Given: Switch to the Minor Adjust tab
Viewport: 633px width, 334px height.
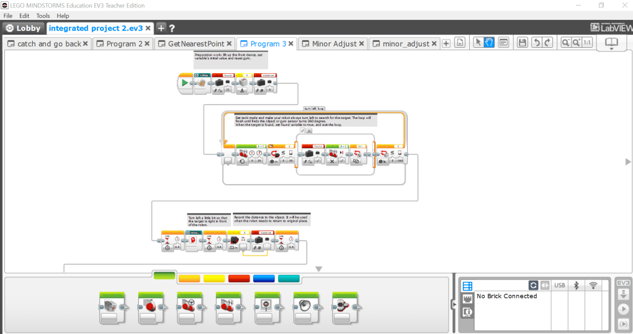Looking at the screenshot, I should click(x=334, y=44).
